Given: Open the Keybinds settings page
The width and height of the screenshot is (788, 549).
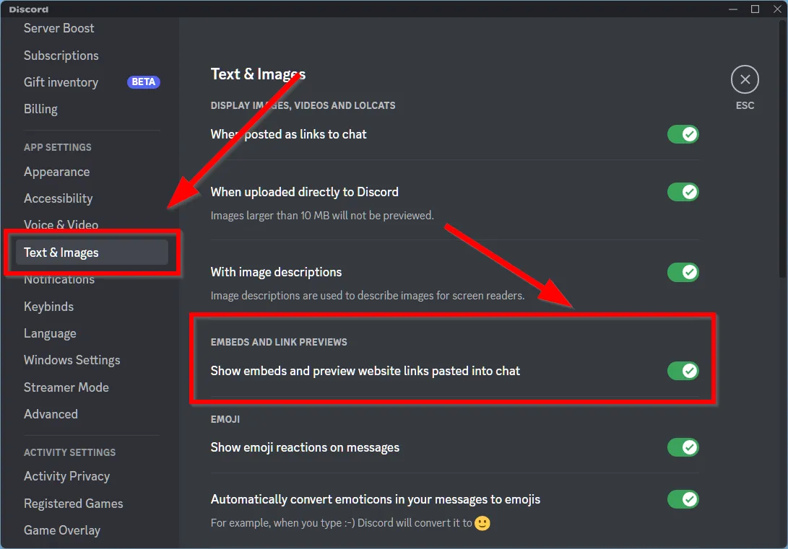Looking at the screenshot, I should pyautogui.click(x=48, y=307).
